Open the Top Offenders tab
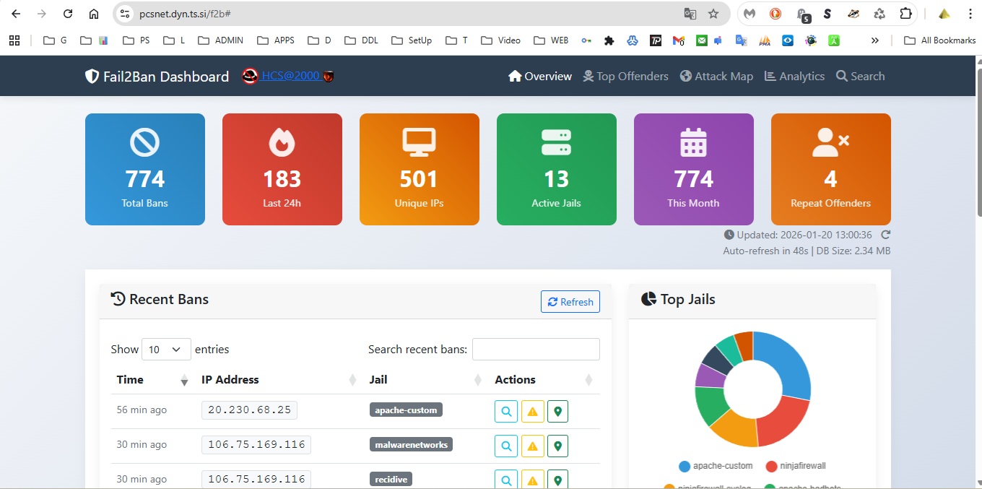 (625, 77)
